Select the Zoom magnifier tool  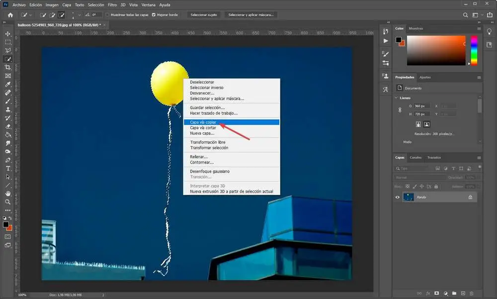8,202
